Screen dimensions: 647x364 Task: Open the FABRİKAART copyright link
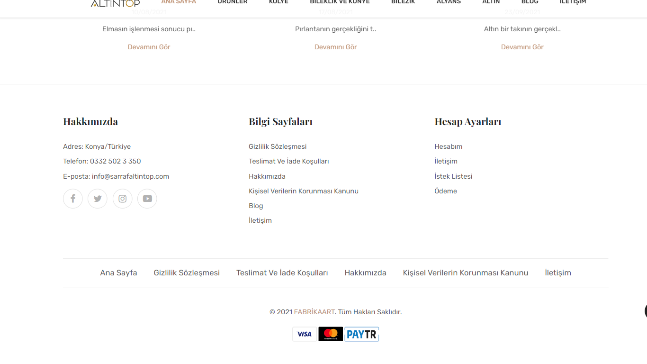click(314, 312)
